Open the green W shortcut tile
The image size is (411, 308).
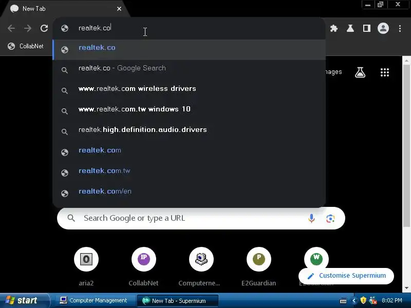[316, 259]
